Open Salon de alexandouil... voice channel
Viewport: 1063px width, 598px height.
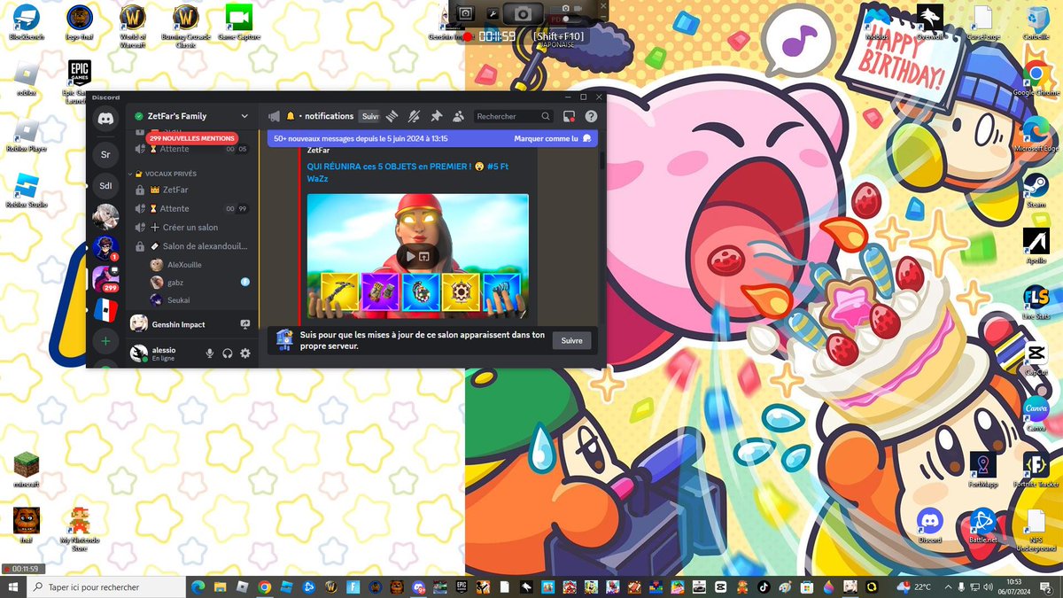191,246
